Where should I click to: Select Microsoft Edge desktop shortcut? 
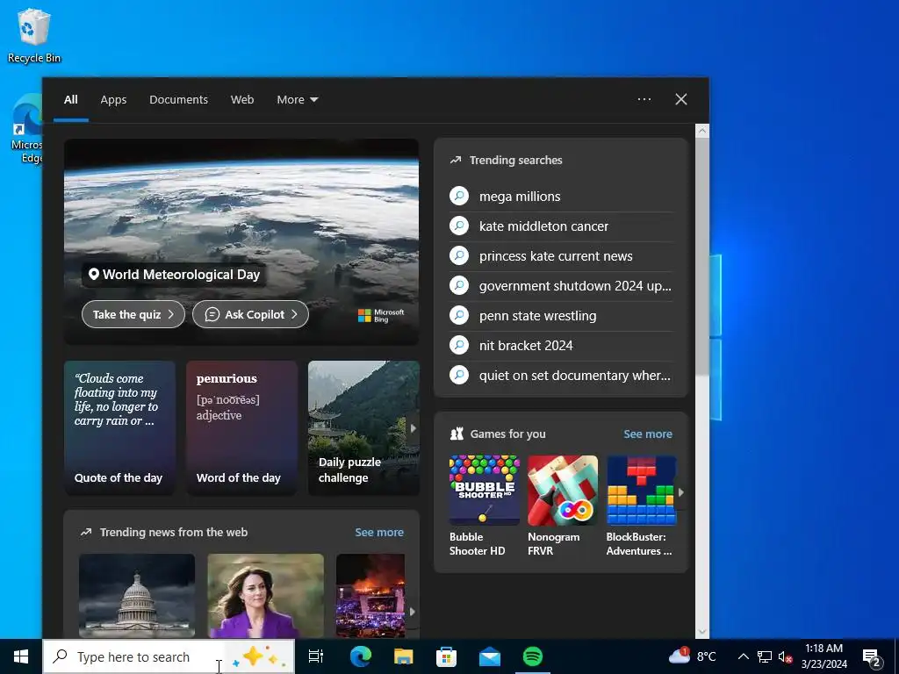(x=25, y=129)
